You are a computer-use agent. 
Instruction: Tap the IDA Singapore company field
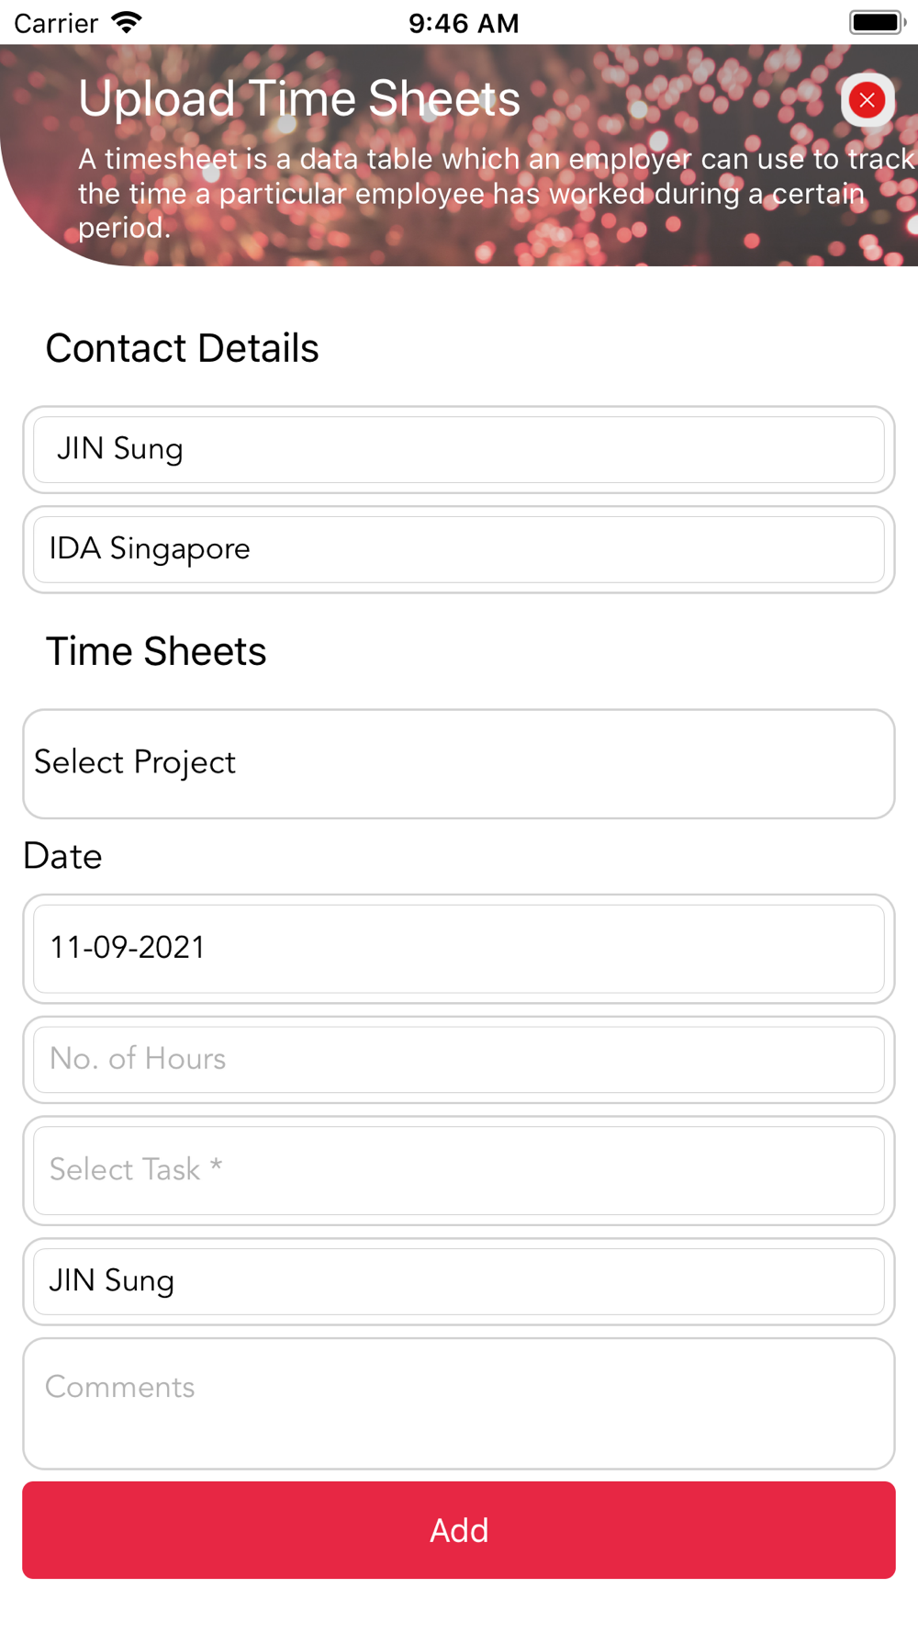coord(459,549)
